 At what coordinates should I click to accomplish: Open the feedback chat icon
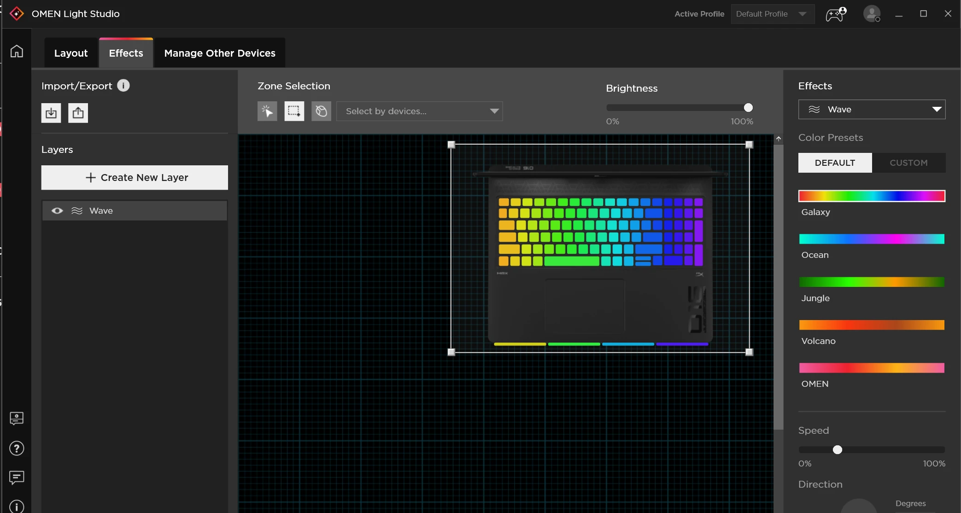click(x=17, y=478)
